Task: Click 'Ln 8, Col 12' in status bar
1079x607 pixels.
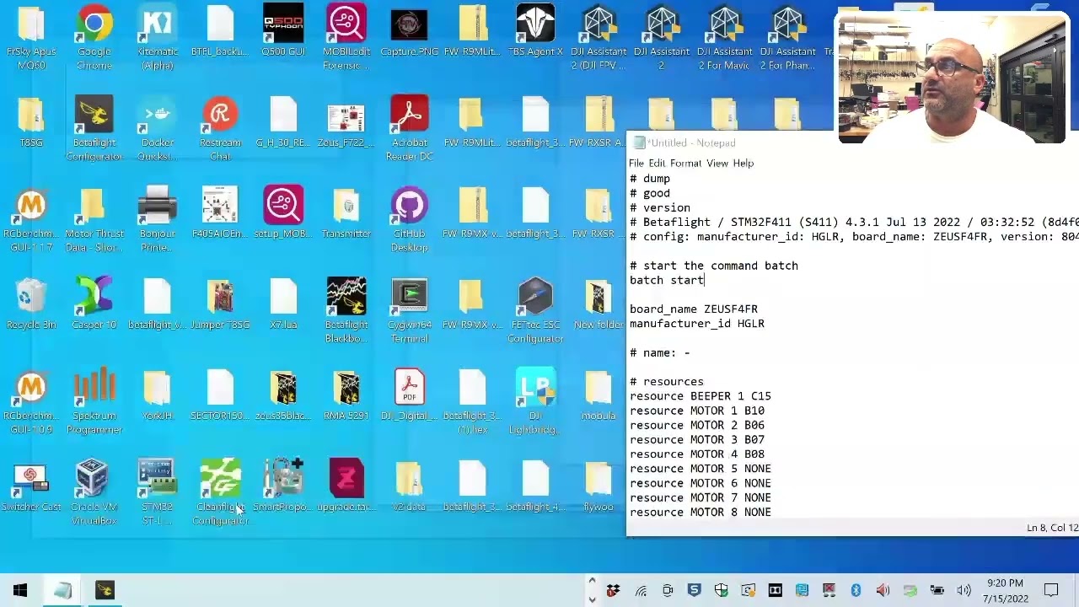Action: tap(1052, 528)
